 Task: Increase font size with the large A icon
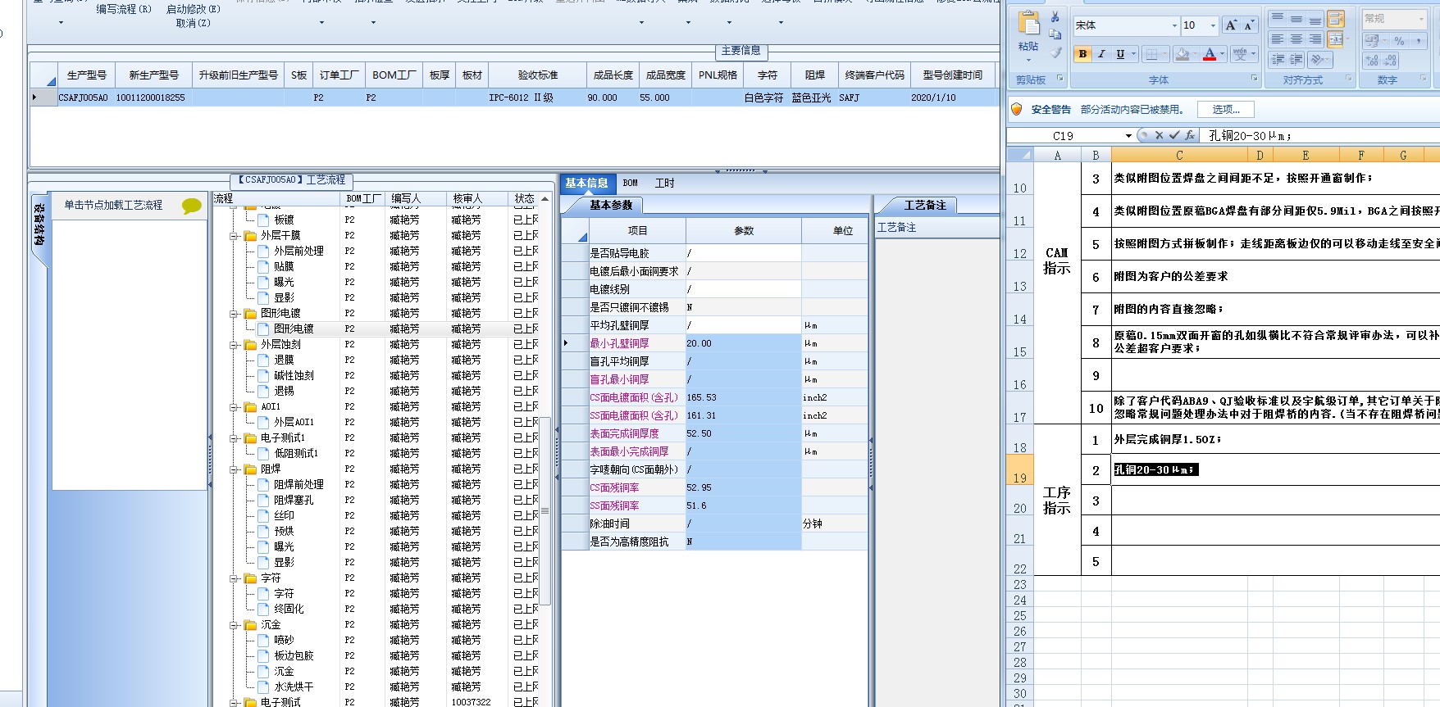pos(1231,25)
